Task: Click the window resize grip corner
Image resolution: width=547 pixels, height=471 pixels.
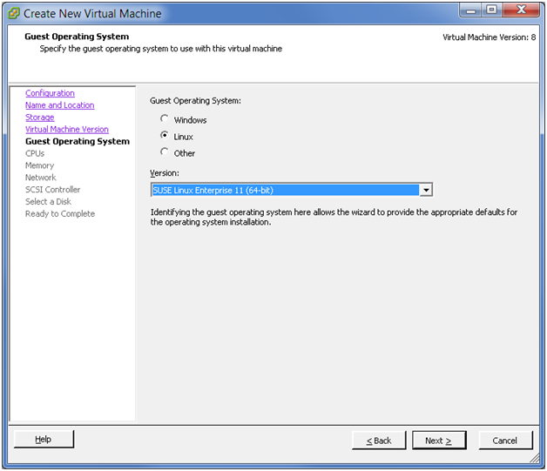Action: (x=535, y=459)
